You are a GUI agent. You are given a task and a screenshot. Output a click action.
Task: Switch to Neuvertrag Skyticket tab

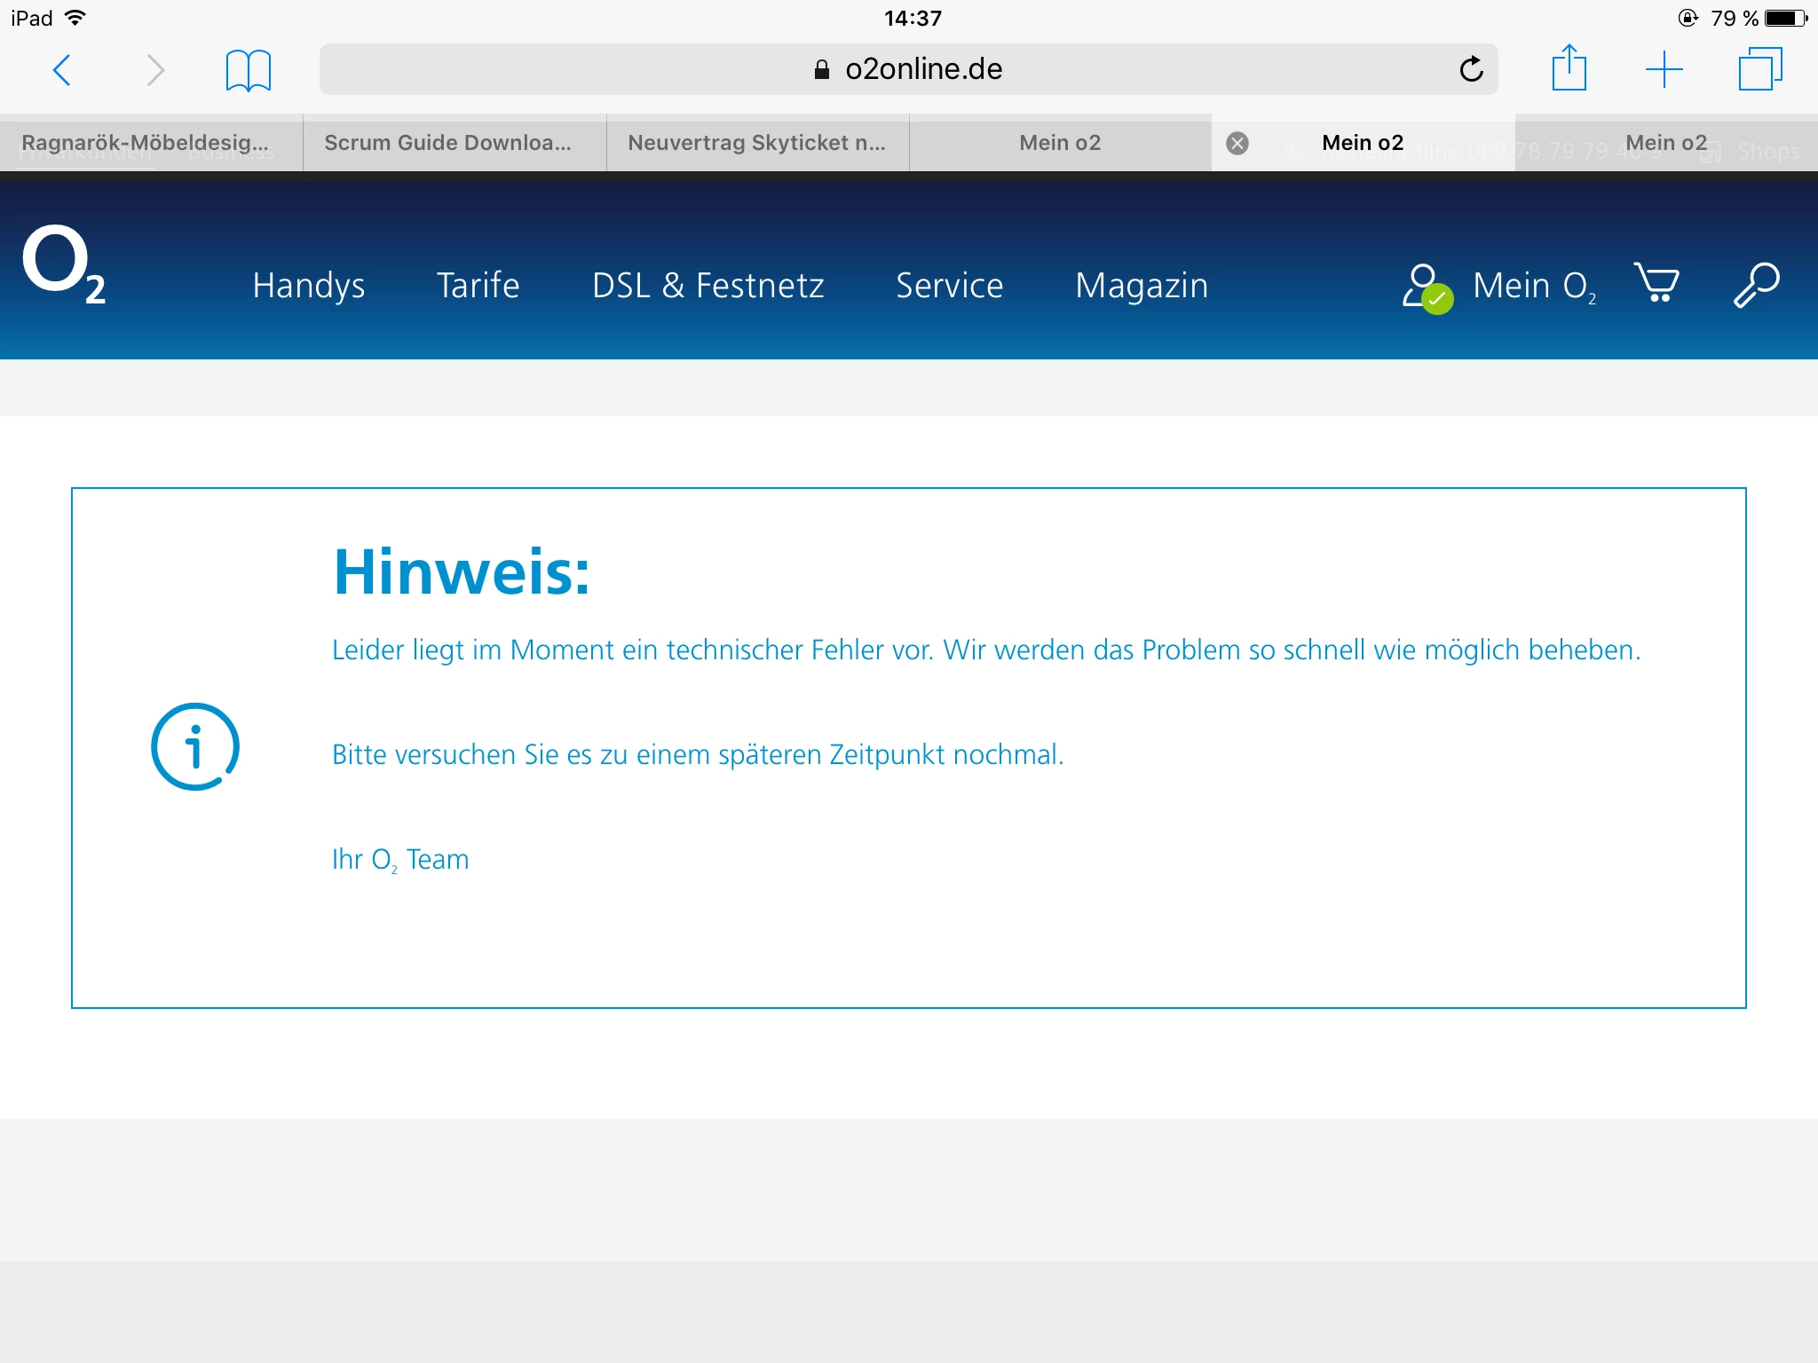click(756, 143)
